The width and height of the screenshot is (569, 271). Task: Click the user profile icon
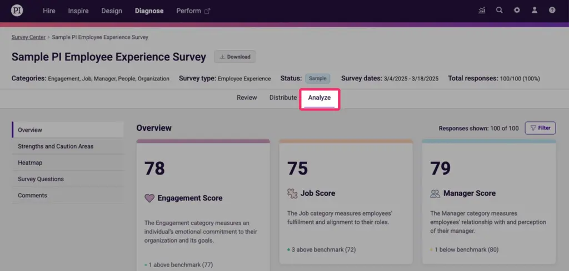click(535, 11)
